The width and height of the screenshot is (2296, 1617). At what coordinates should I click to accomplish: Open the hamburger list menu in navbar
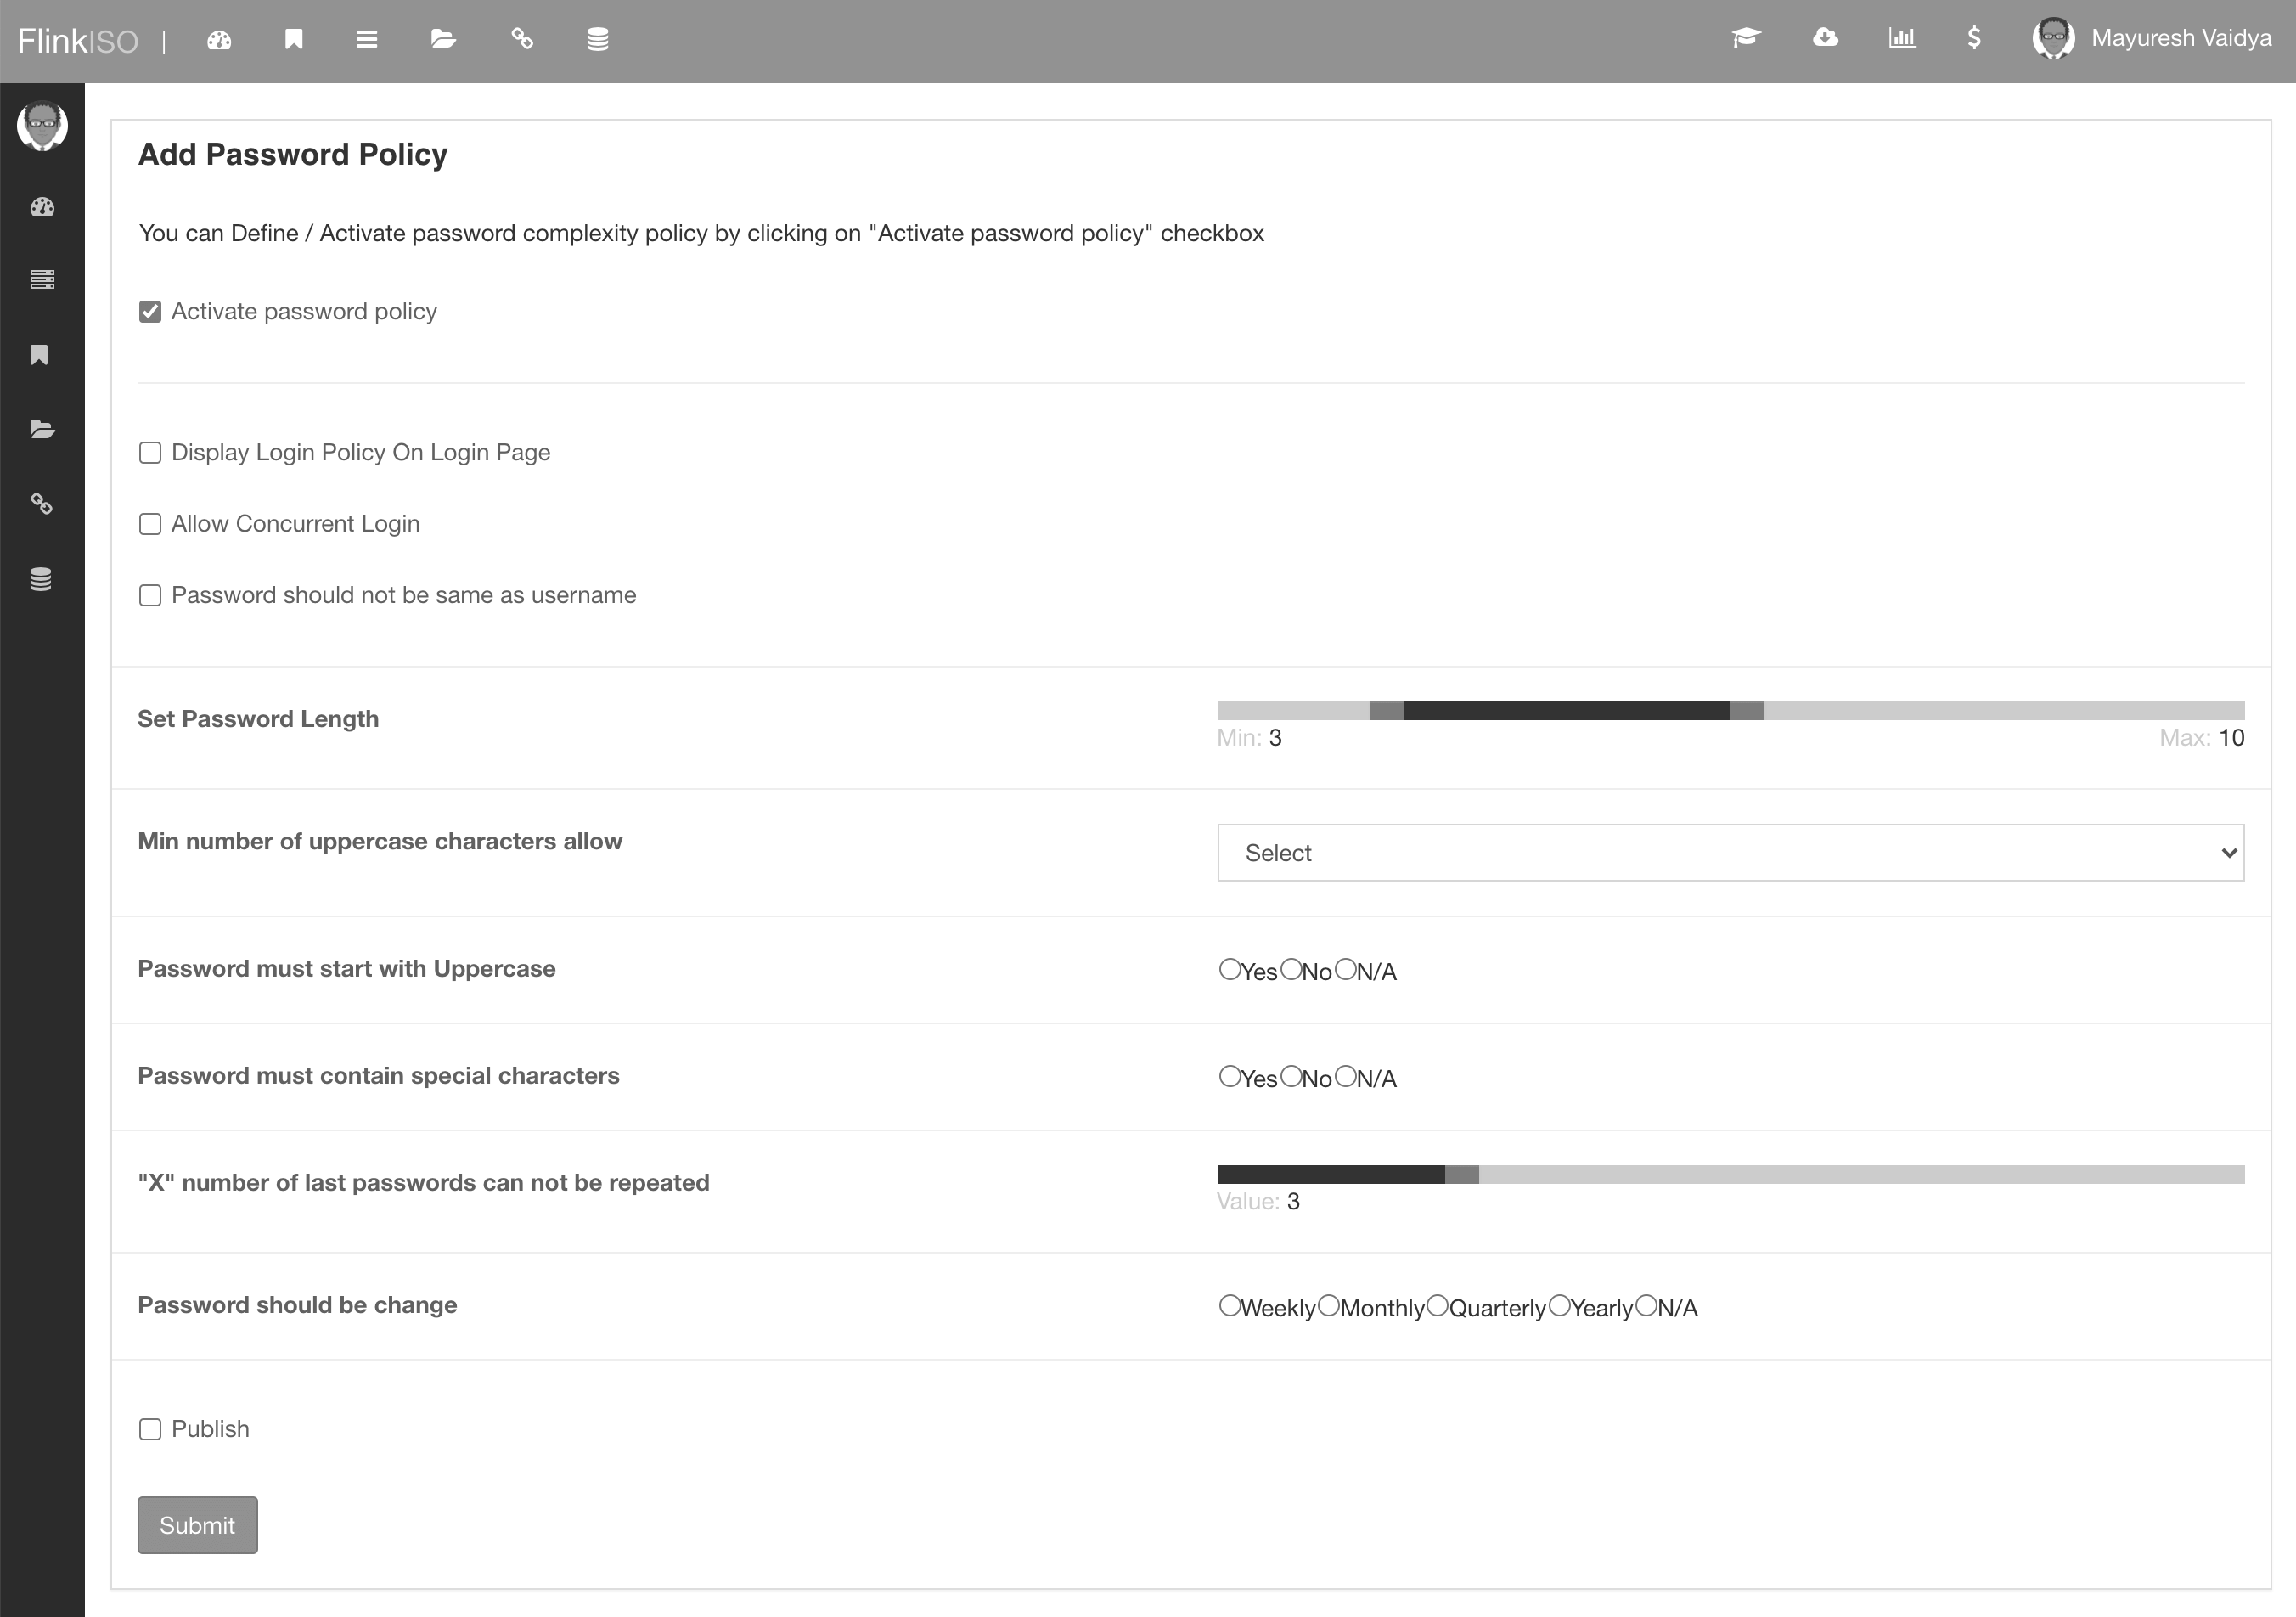(x=367, y=40)
